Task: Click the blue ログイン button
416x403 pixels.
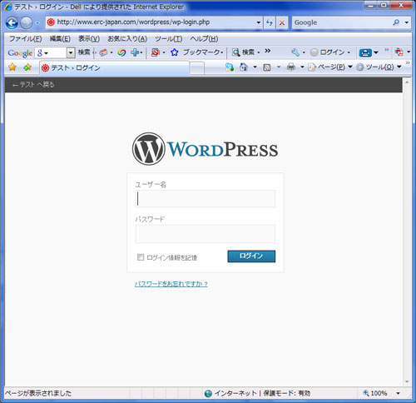Action: [x=251, y=256]
